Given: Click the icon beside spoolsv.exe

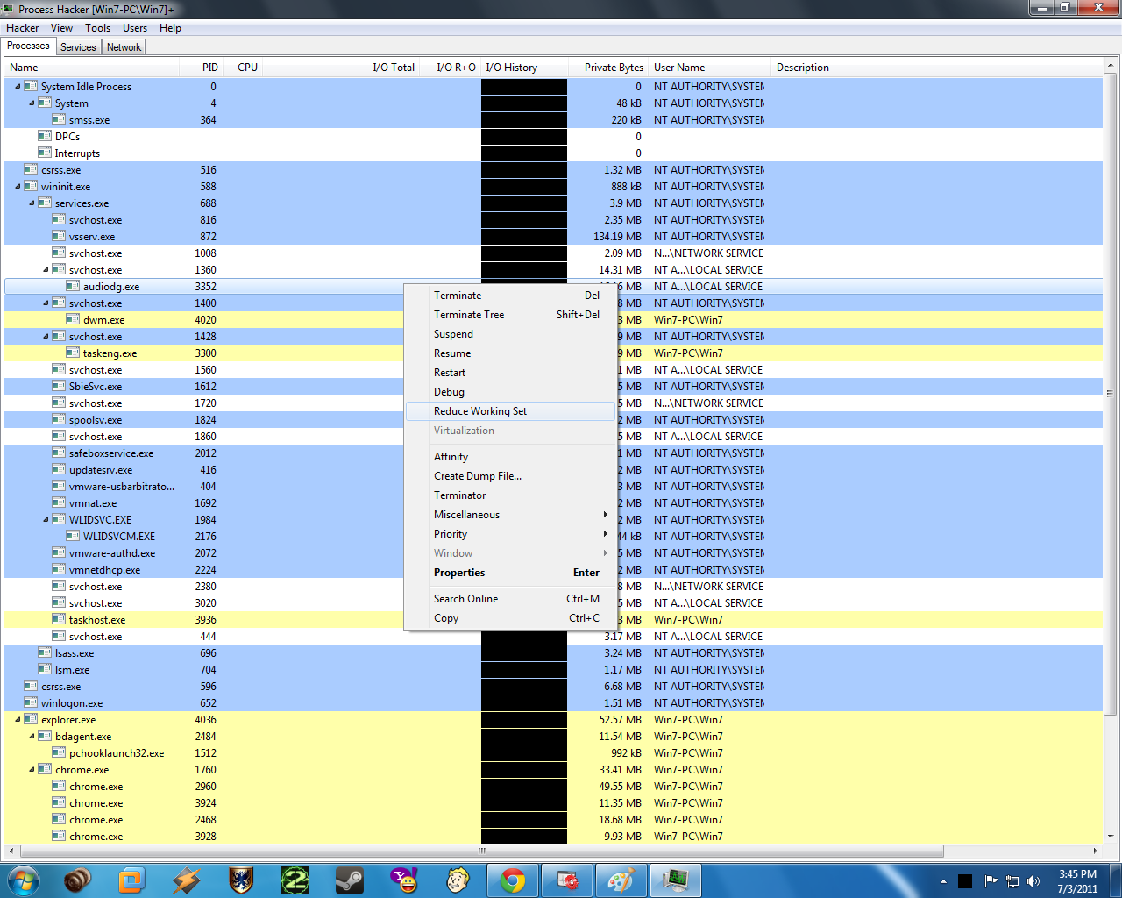Looking at the screenshot, I should pos(59,419).
